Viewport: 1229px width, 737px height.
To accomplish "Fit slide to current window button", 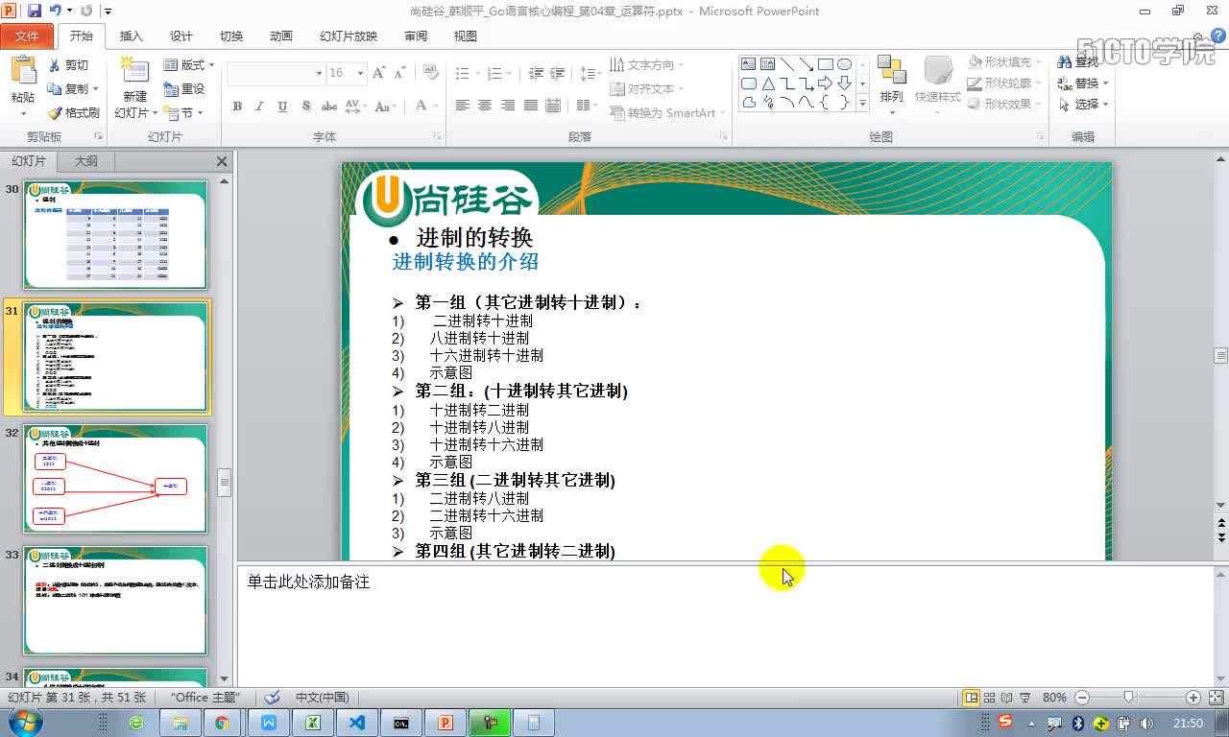I will tap(1215, 698).
